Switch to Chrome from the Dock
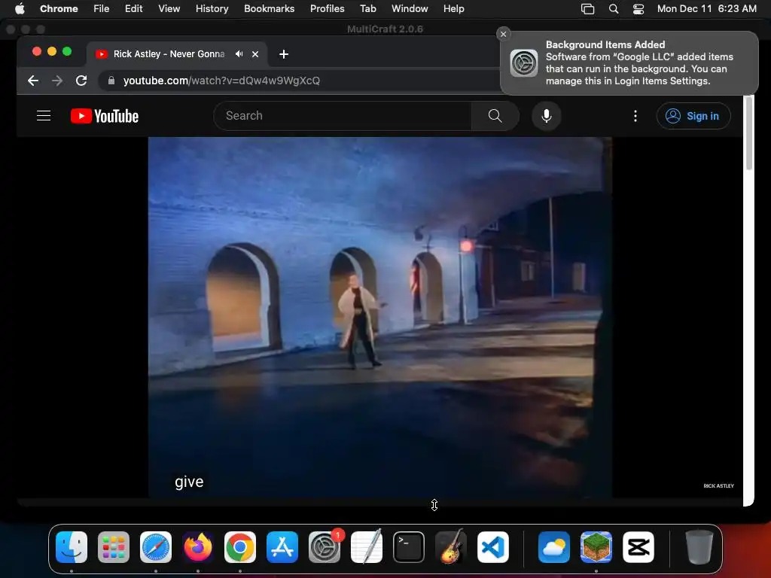The image size is (771, 578). 240,547
